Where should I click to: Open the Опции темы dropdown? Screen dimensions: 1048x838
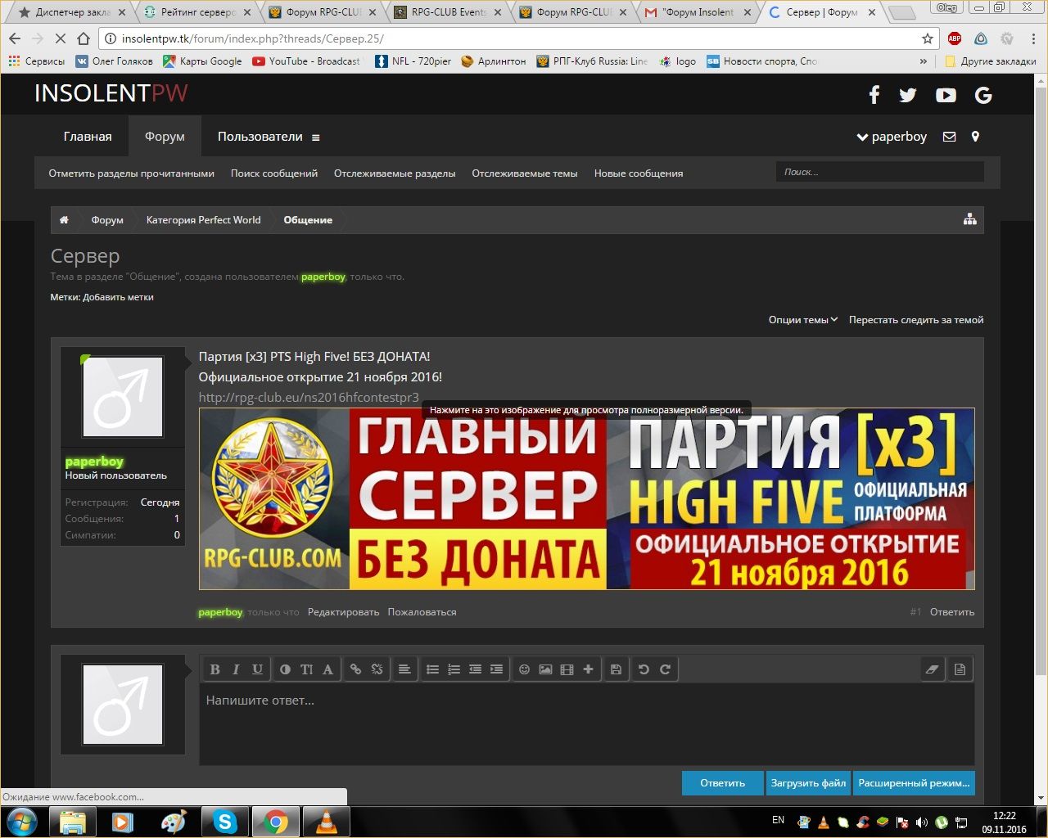click(x=802, y=320)
